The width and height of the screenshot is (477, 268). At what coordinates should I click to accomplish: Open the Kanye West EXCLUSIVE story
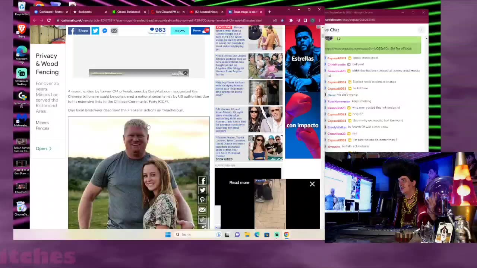tap(249, 38)
